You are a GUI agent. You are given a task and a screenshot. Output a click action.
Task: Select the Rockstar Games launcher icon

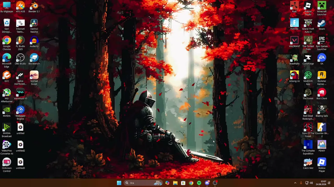click(x=322, y=78)
